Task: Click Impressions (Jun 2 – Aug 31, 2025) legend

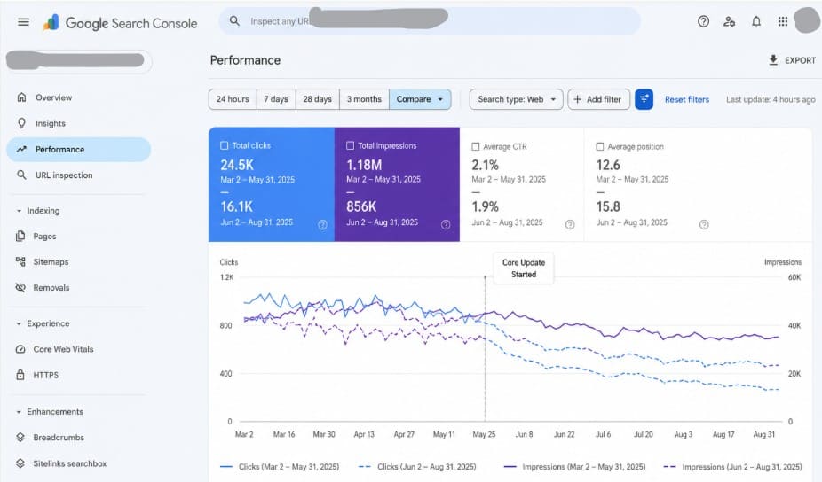Action: click(x=733, y=466)
